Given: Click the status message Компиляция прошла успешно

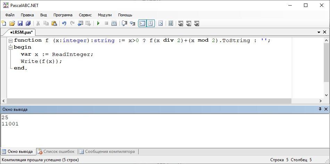Looking at the screenshot, I should point(40,160).
